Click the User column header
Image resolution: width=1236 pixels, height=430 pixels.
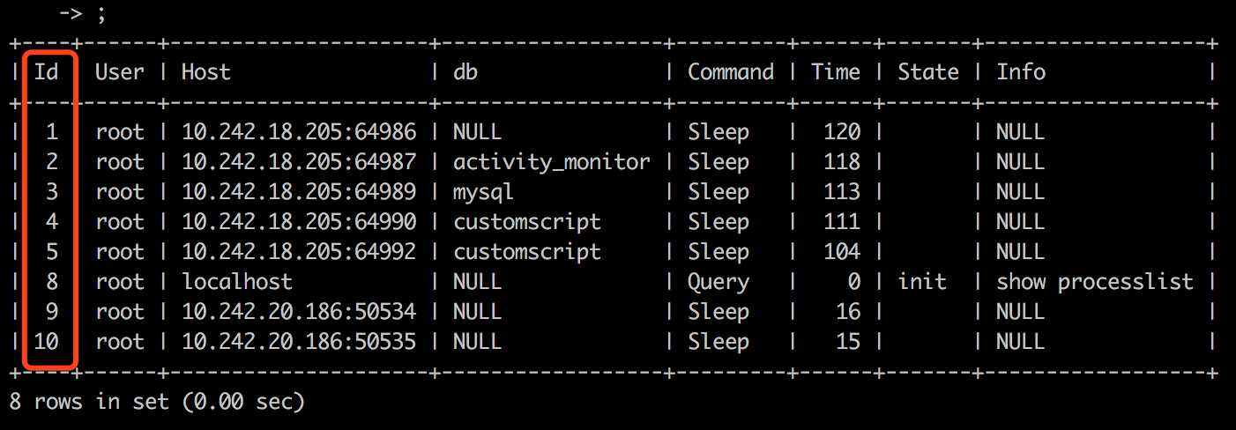(x=119, y=72)
